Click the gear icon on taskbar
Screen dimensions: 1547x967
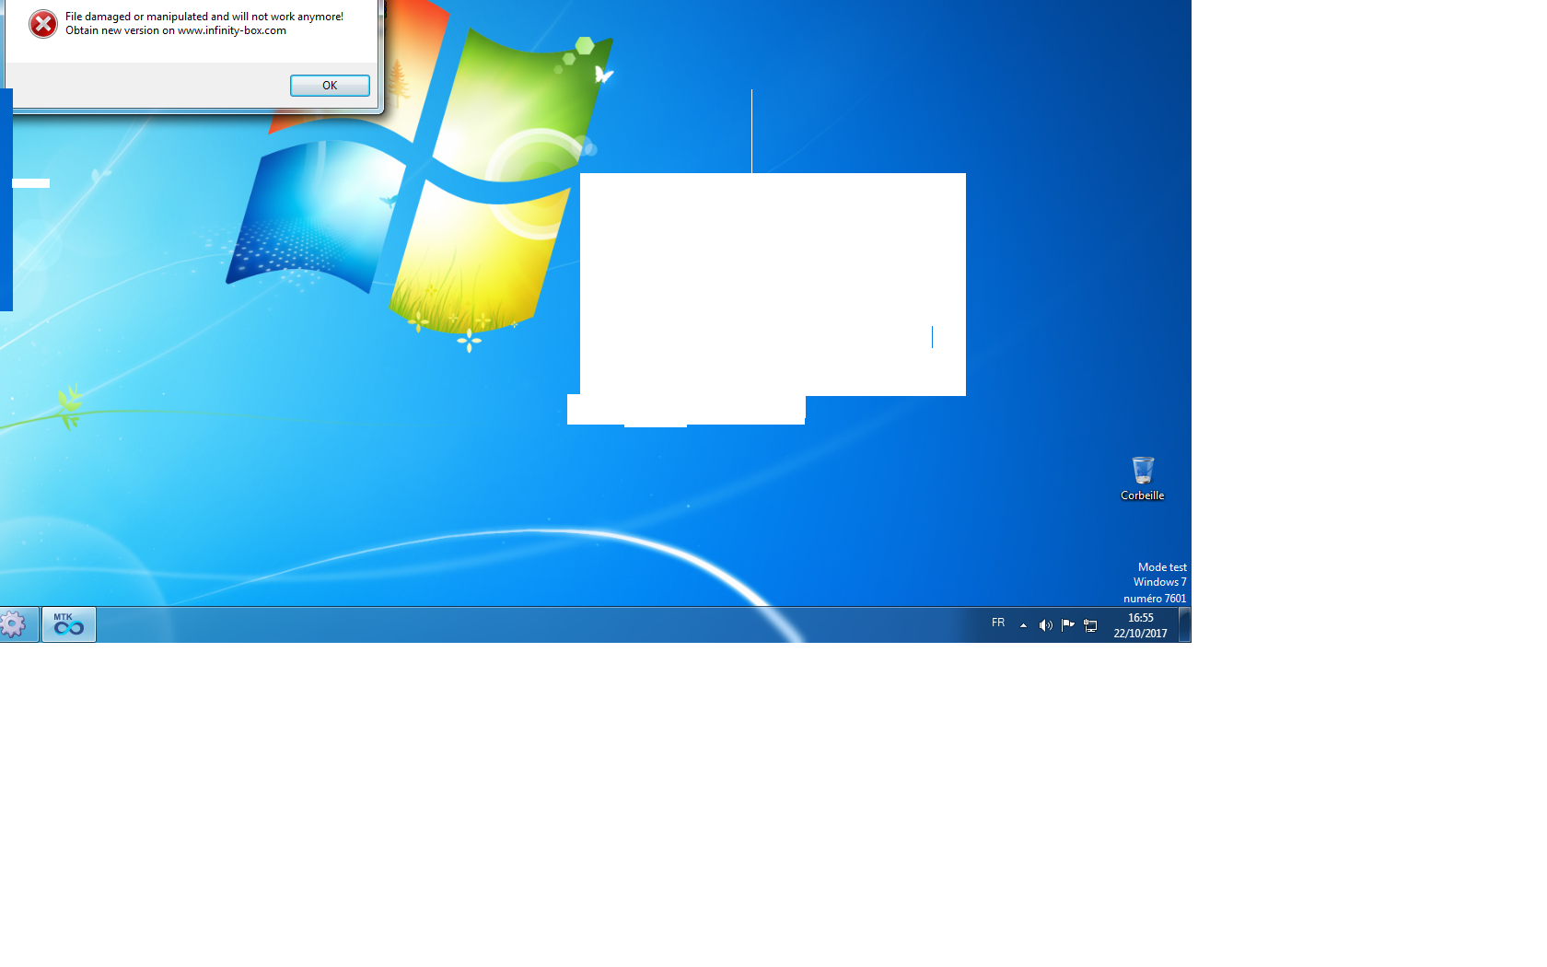tap(13, 625)
